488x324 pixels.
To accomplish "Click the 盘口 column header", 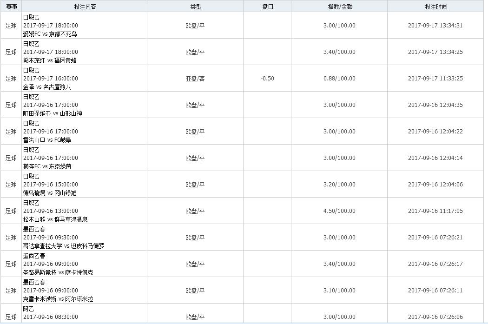I will coord(267,6).
